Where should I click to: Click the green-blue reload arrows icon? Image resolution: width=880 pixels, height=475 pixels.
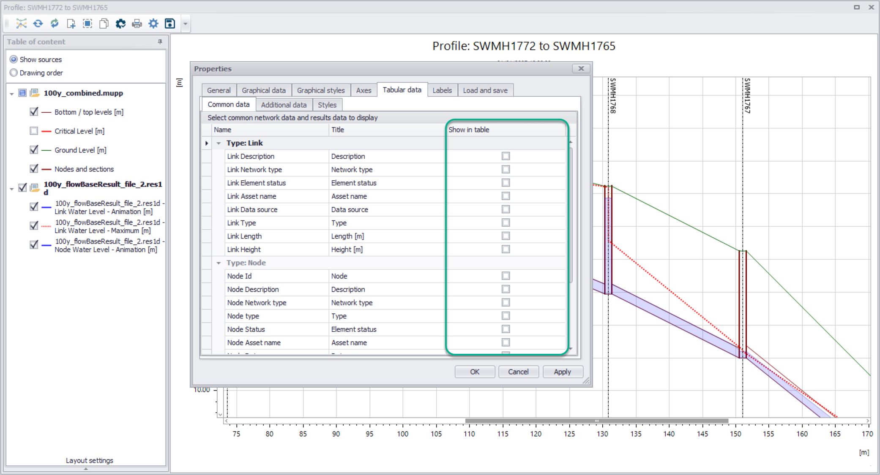pyautogui.click(x=55, y=23)
